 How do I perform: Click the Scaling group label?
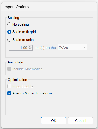(13, 18)
